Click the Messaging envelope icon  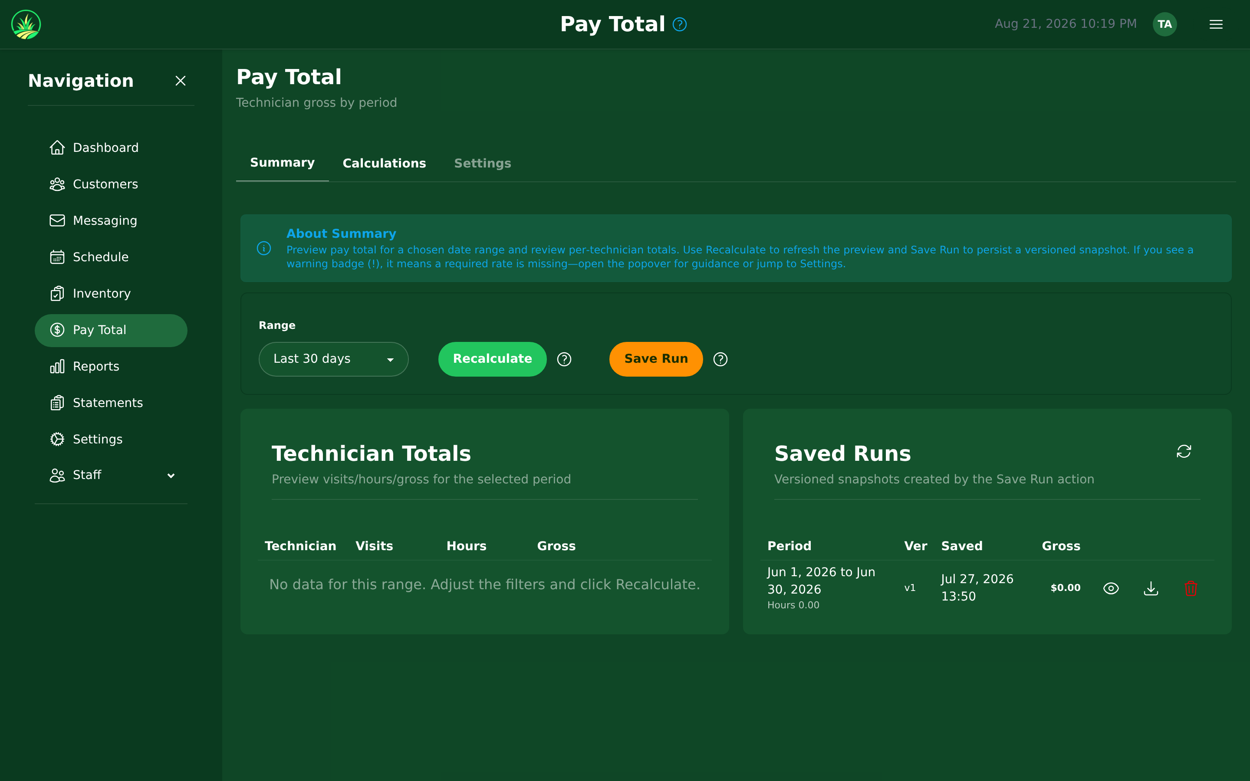click(x=57, y=220)
